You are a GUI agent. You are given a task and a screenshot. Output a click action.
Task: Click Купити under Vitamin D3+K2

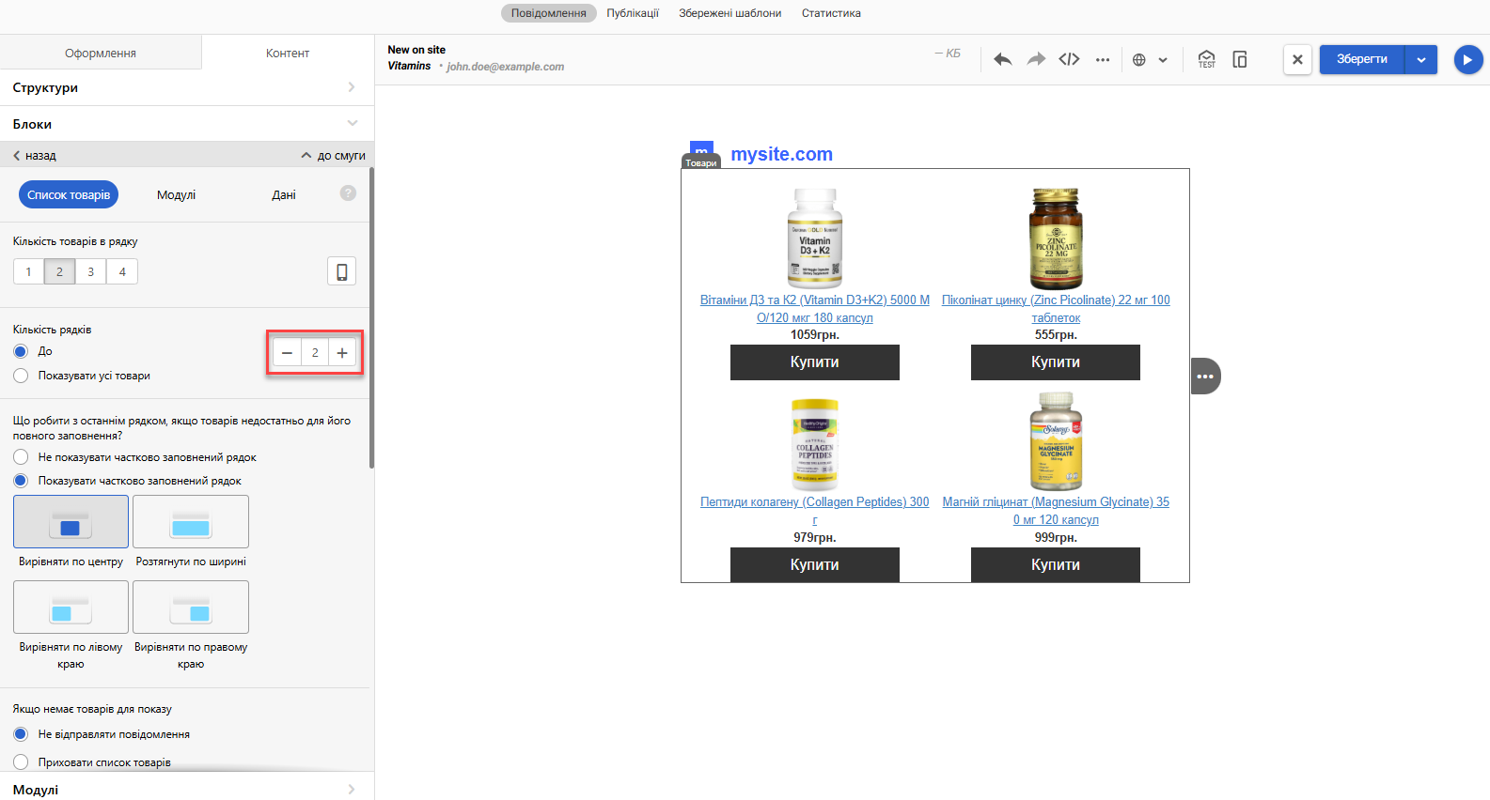[x=815, y=362]
